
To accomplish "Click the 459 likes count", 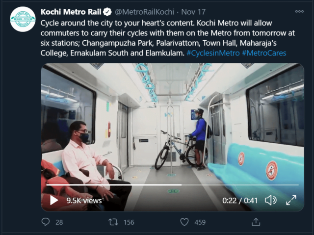I will [200, 222].
